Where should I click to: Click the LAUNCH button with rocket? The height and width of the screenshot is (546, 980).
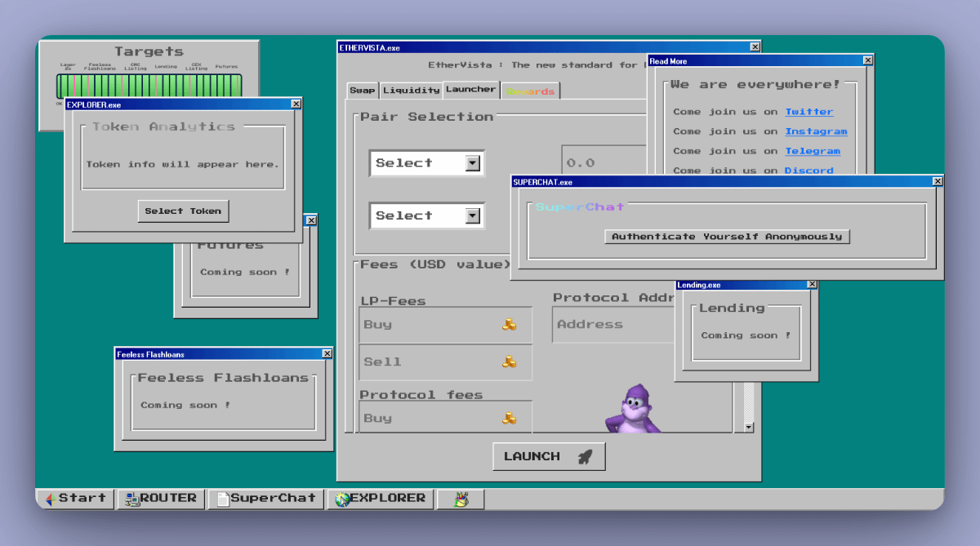tap(549, 456)
